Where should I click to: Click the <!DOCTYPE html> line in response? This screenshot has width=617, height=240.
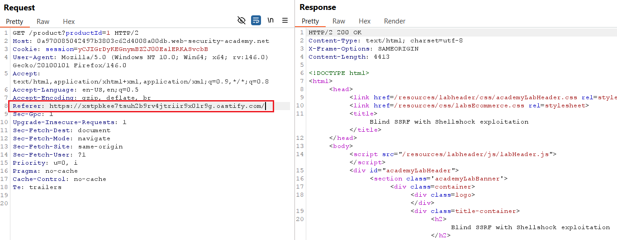pos(339,73)
